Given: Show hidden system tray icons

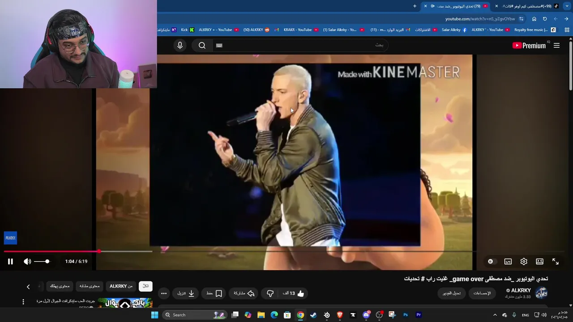Looking at the screenshot, I should [495, 315].
